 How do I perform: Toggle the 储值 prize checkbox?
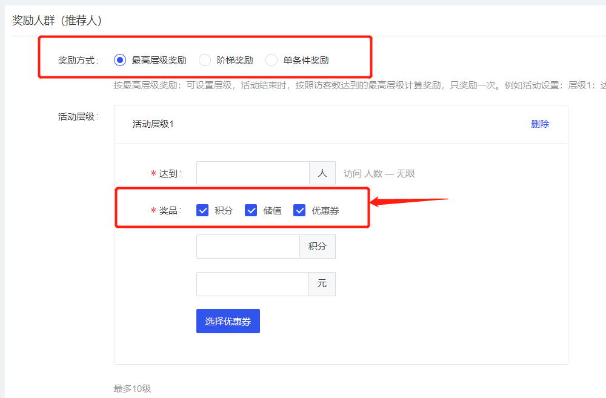251,210
